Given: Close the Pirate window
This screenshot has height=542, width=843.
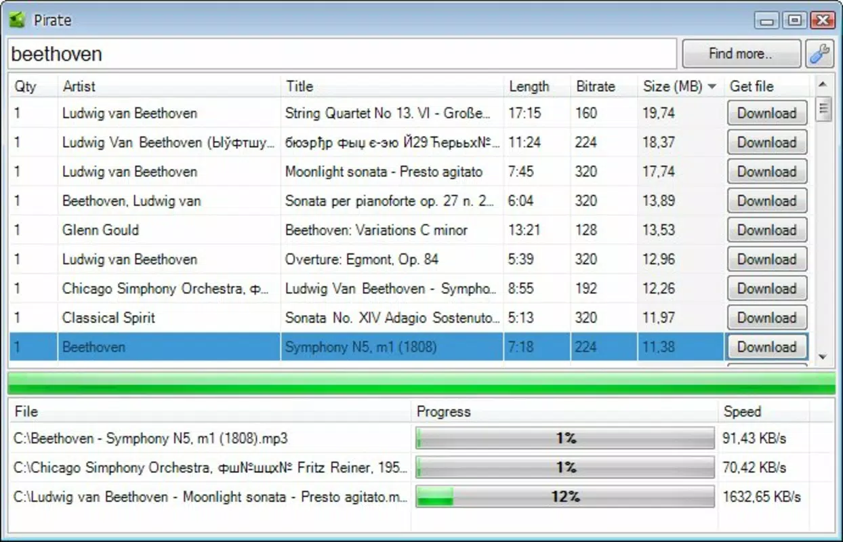Looking at the screenshot, I should point(822,20).
